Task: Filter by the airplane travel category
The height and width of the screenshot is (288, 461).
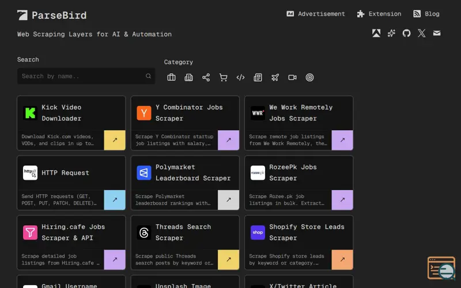Action: point(275,77)
